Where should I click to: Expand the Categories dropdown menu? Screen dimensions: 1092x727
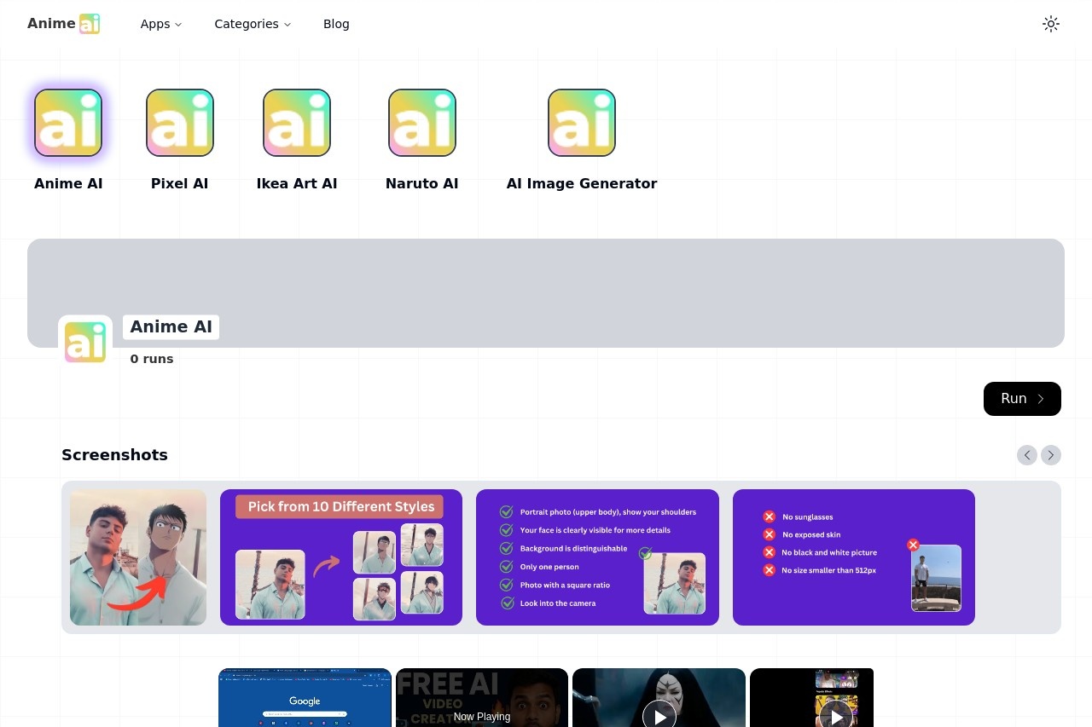[x=253, y=24]
